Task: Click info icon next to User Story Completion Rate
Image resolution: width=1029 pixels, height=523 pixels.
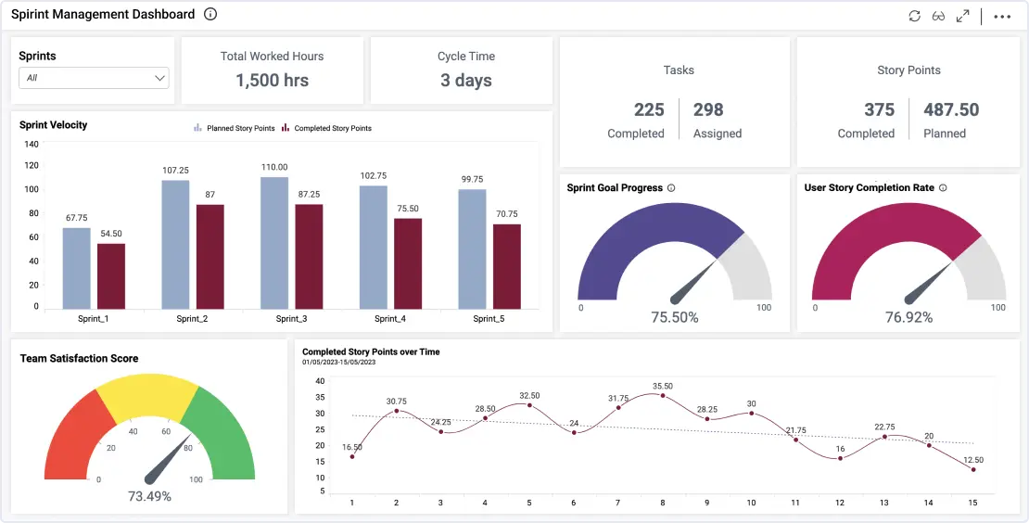Action: [x=943, y=187]
